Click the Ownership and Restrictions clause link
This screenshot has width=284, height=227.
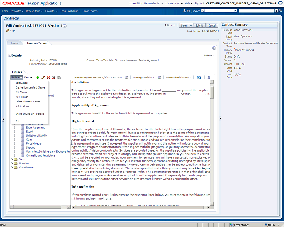click(x=40, y=155)
